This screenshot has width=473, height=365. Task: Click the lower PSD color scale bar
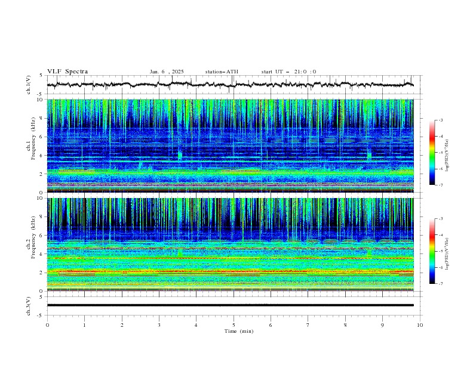(x=432, y=251)
